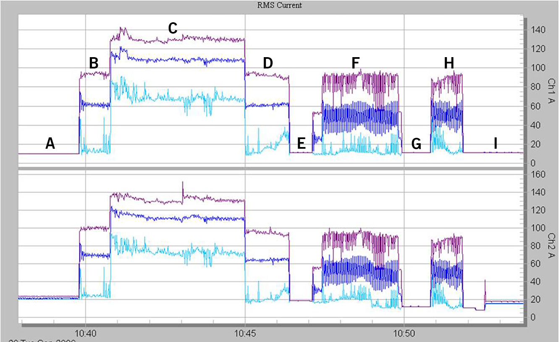The height and width of the screenshot is (342, 559).
Task: Select marker H over the final load burst
Action: 449,63
